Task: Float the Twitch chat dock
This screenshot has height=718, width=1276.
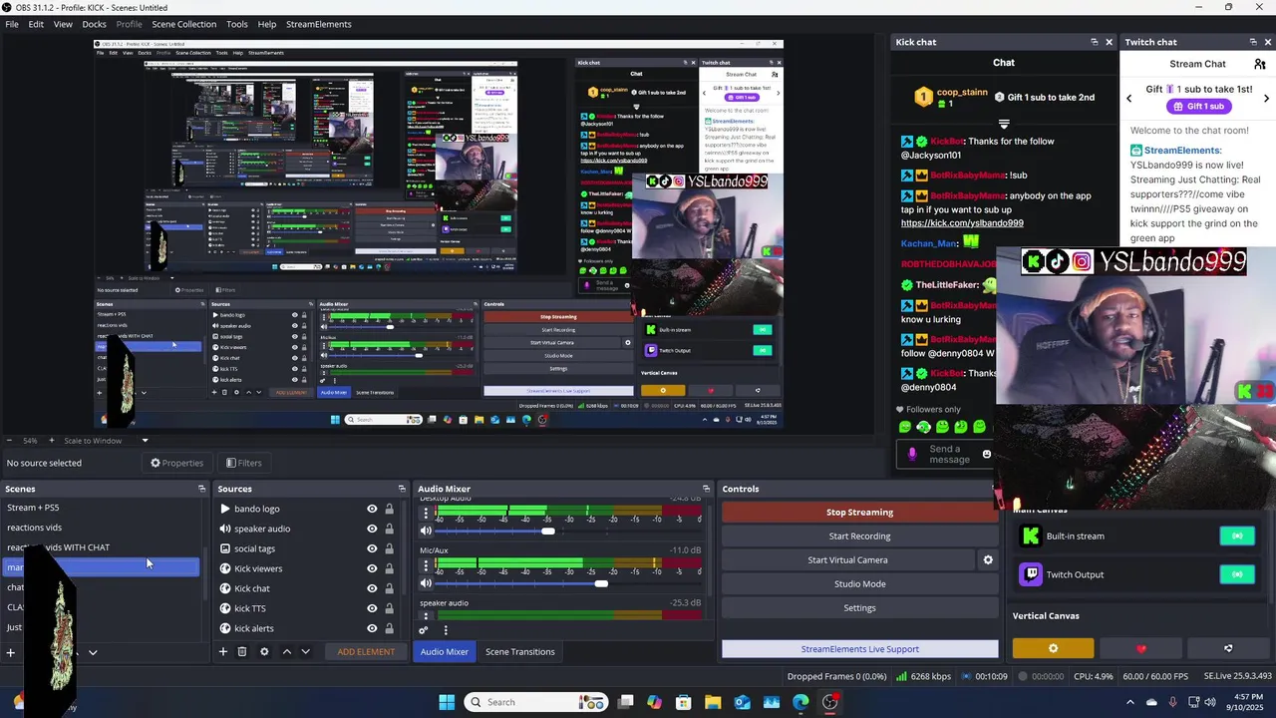Action: (x=1253, y=42)
